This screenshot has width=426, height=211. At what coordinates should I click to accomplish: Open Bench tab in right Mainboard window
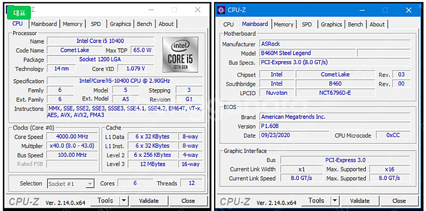click(355, 24)
